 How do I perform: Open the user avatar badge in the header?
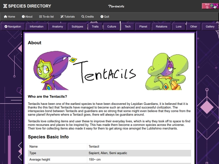[x=210, y=6]
